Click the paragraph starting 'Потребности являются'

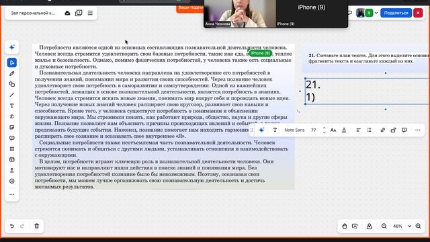163,57
